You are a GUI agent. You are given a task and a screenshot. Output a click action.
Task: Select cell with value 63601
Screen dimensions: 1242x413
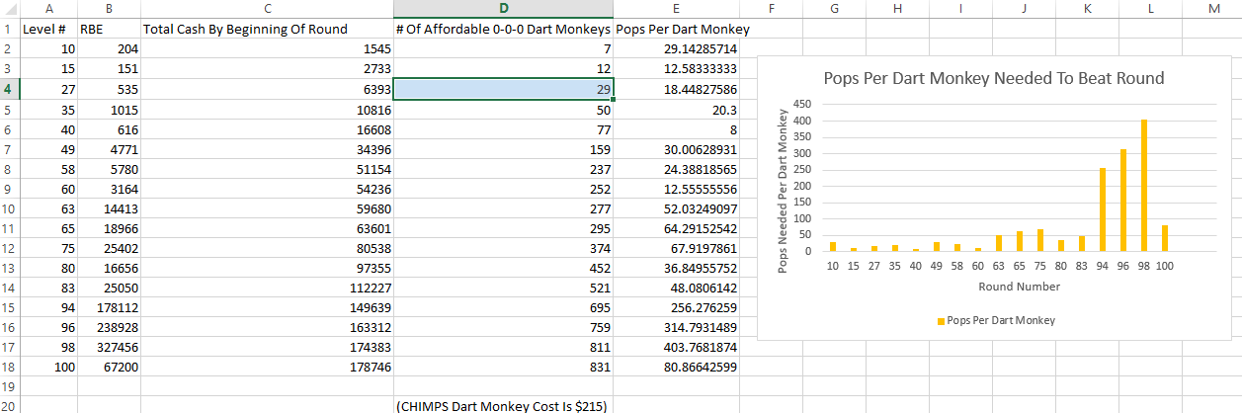coord(267,226)
